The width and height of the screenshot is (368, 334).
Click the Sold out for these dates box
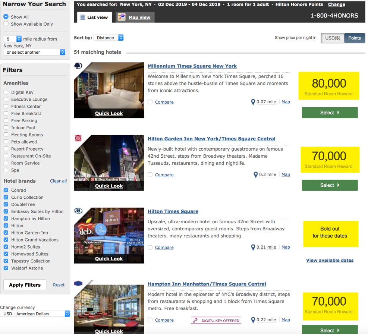(x=331, y=234)
